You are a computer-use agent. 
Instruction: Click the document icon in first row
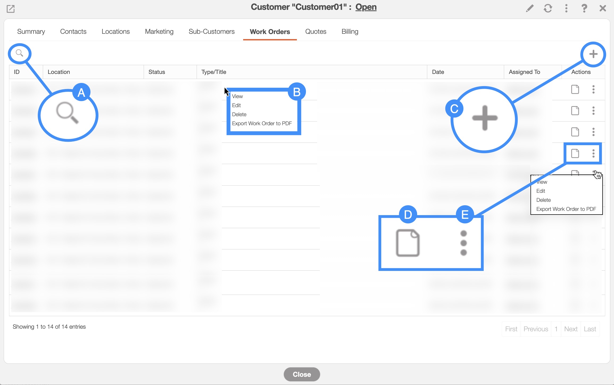tap(575, 89)
